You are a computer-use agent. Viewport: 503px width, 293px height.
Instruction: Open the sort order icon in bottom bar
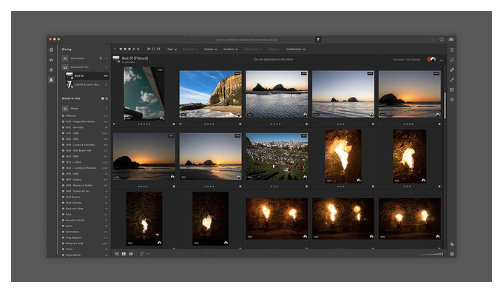(142, 254)
